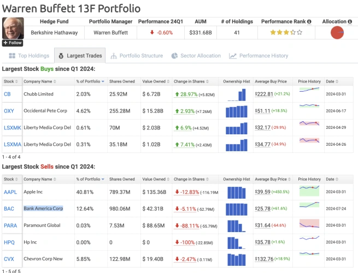Click the pie icon on Sector Allocation
The image size is (358, 273).
pos(174,56)
